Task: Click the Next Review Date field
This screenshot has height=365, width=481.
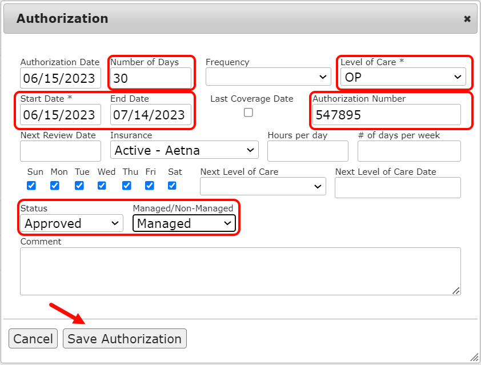Action: coord(61,151)
